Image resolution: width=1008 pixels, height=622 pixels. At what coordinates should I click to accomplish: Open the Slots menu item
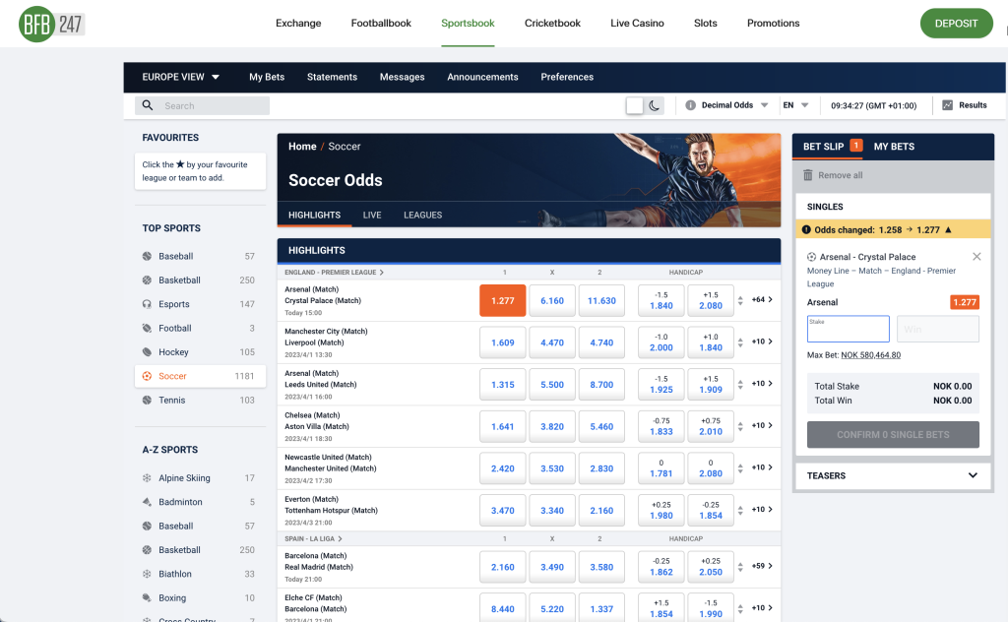(x=705, y=24)
